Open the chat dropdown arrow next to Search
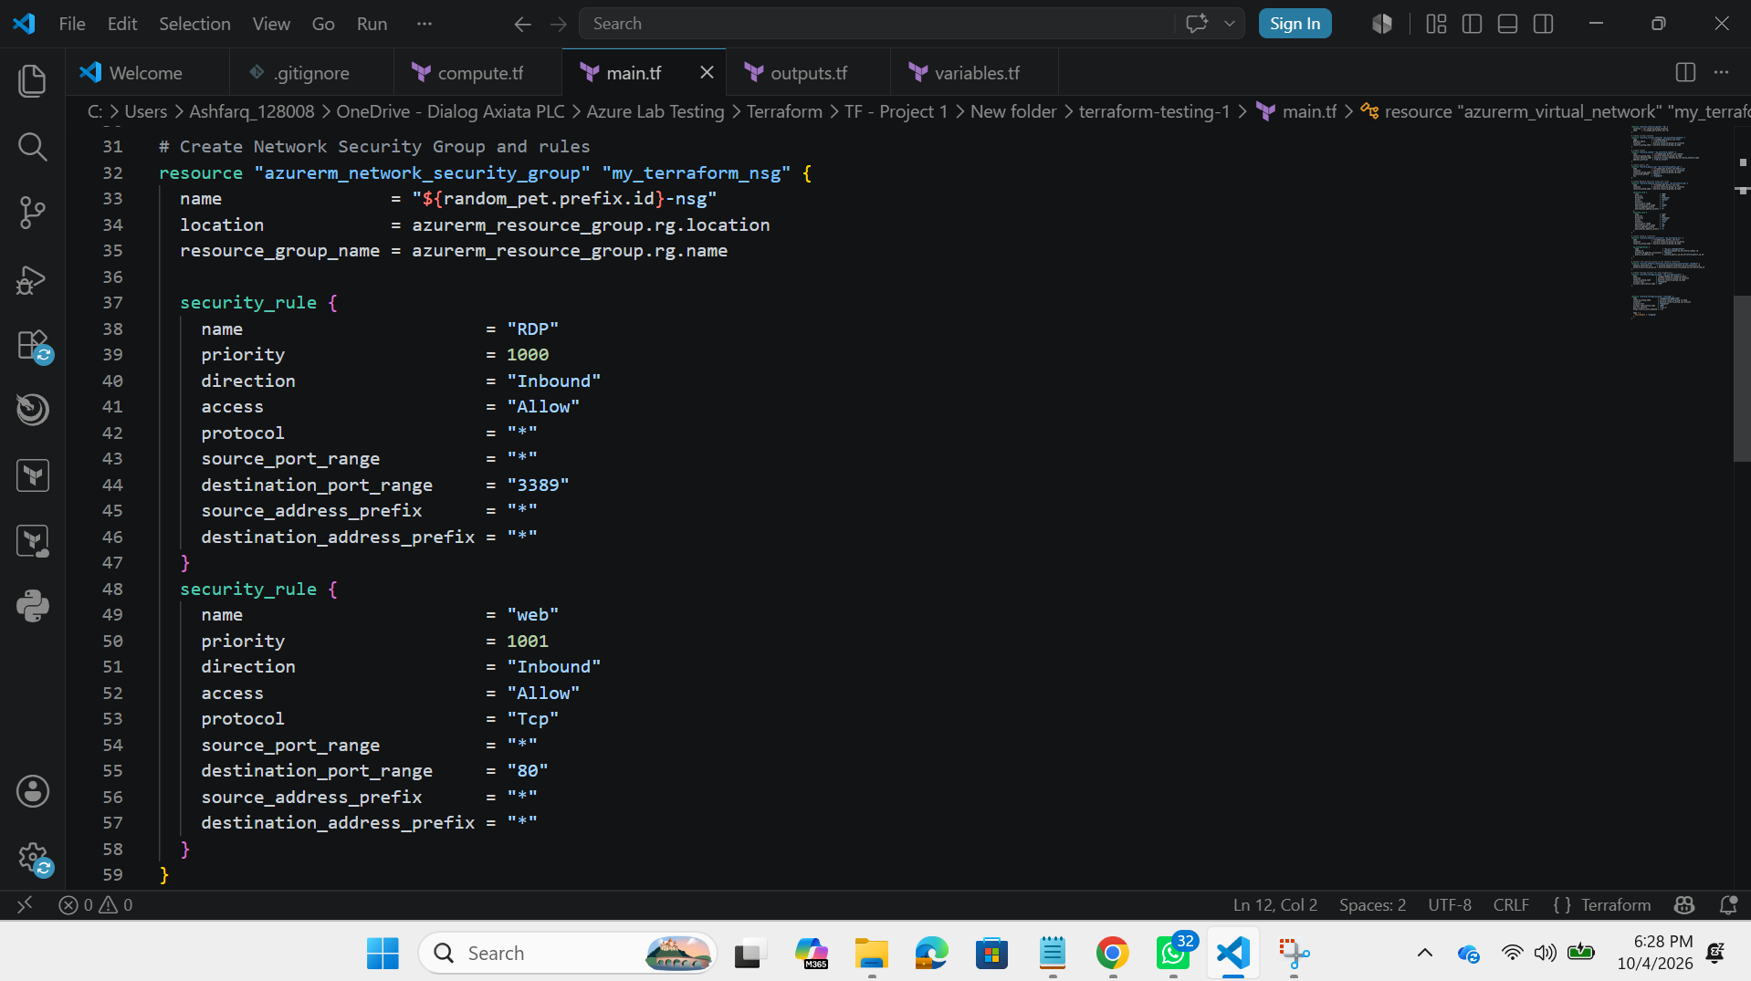This screenshot has height=981, width=1751. [1230, 24]
